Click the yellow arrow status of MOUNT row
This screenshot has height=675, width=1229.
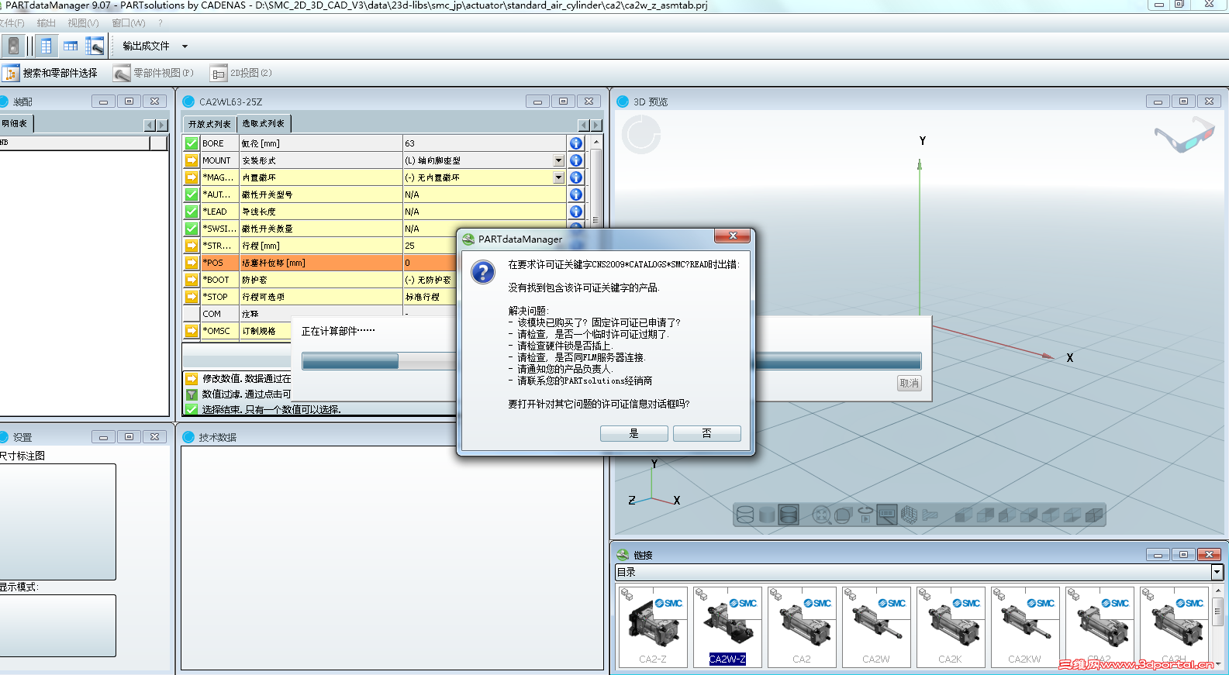[192, 160]
